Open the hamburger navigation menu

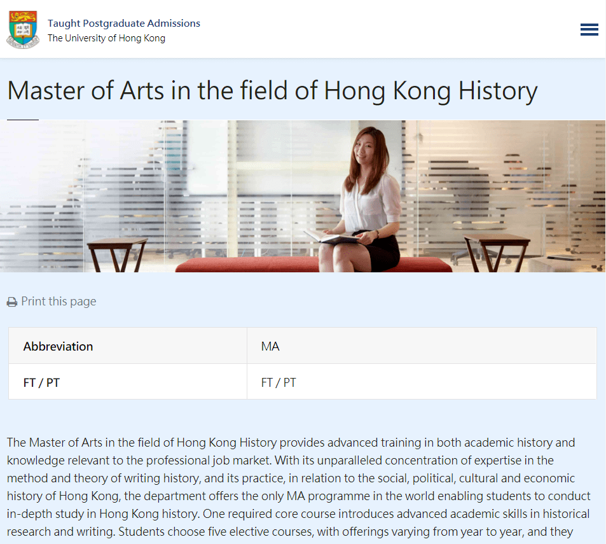coord(589,29)
